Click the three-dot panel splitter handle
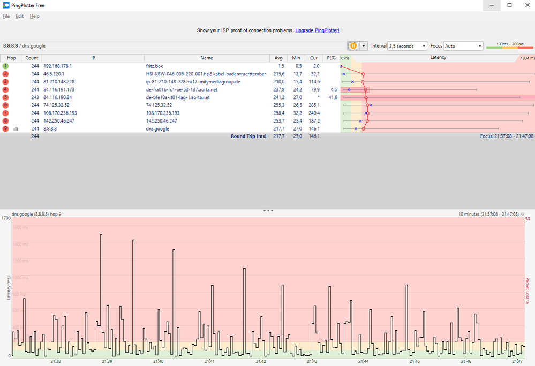Viewport: 535px width, 366px height. tap(268, 211)
